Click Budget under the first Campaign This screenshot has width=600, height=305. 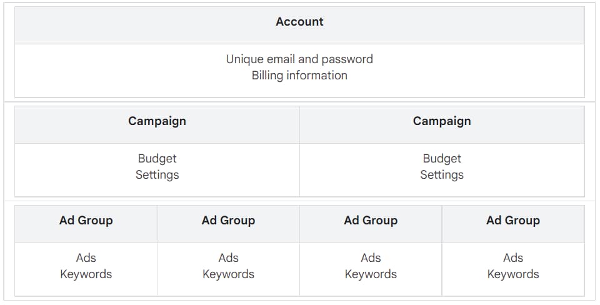157,158
